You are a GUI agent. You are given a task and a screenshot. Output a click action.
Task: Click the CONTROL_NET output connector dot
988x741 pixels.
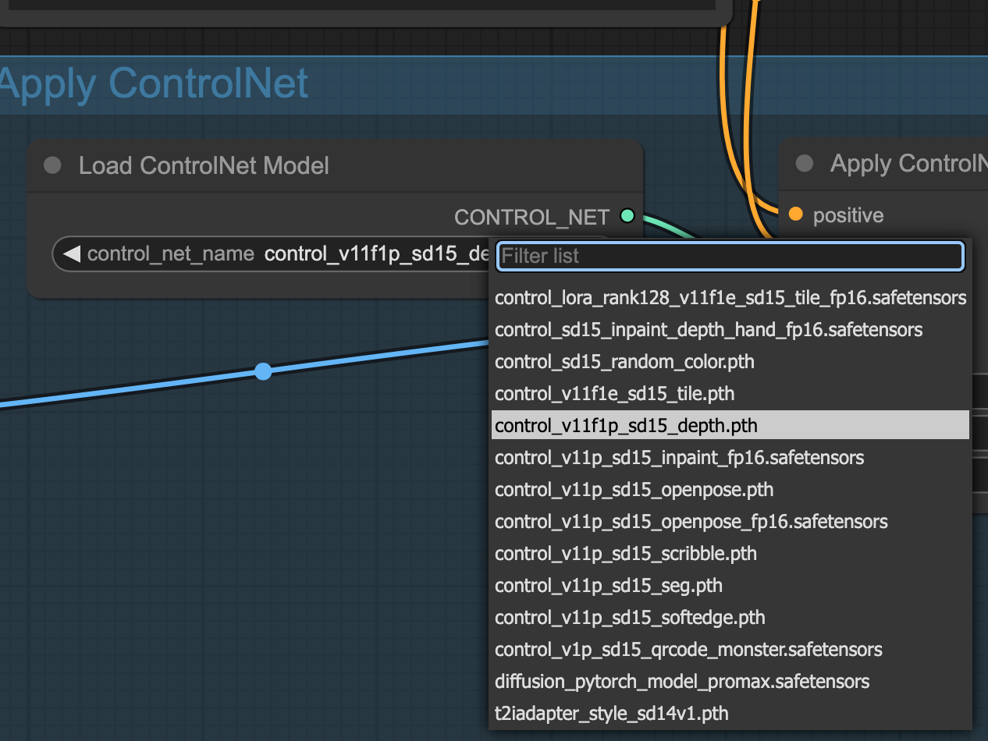[x=627, y=216]
